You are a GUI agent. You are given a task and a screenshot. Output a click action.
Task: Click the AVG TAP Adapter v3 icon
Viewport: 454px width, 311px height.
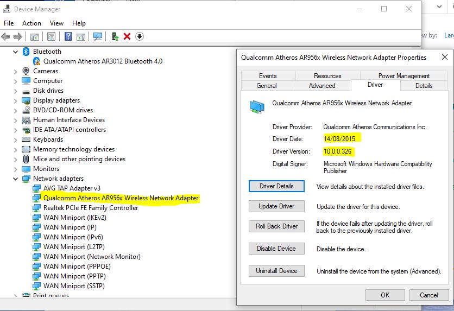(x=36, y=188)
